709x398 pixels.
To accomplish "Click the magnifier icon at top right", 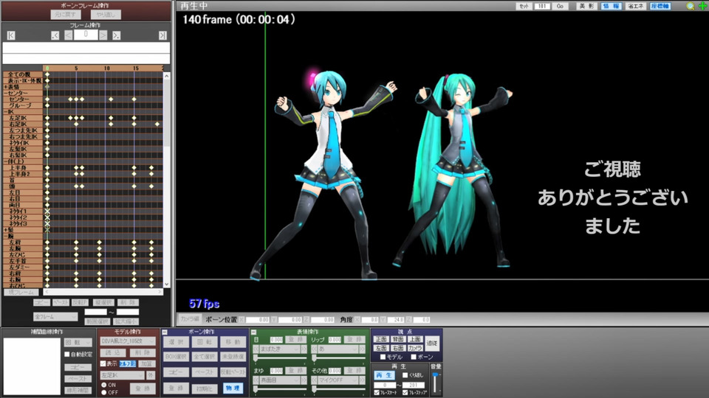I will click(x=690, y=6).
